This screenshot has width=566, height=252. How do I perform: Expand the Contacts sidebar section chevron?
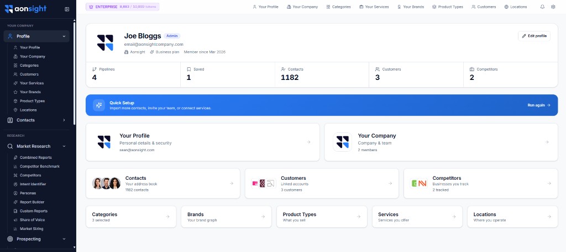64,120
